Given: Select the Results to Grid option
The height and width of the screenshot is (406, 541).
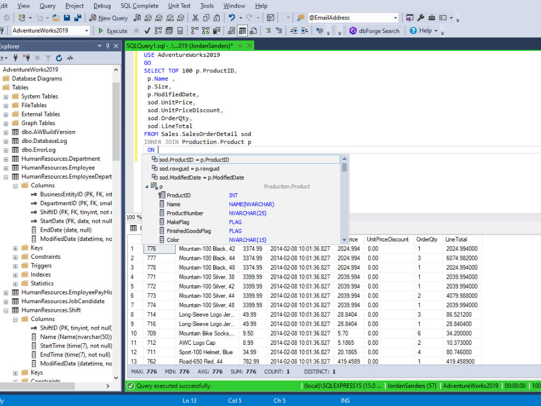Looking at the screenshot, I should [x=242, y=31].
